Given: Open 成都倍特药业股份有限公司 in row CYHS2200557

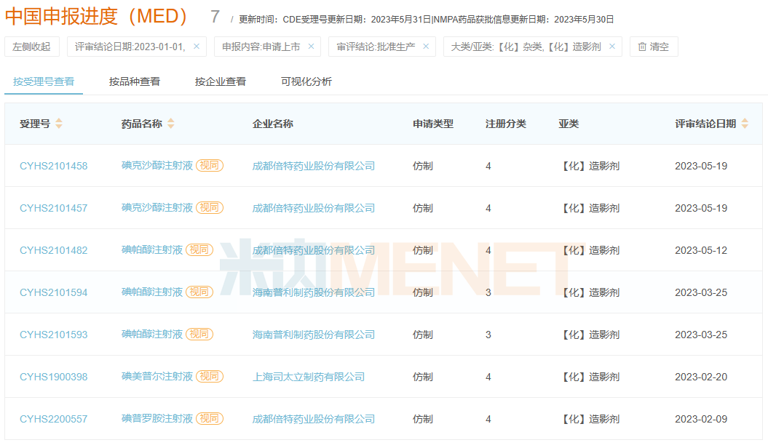Looking at the screenshot, I should [314, 419].
